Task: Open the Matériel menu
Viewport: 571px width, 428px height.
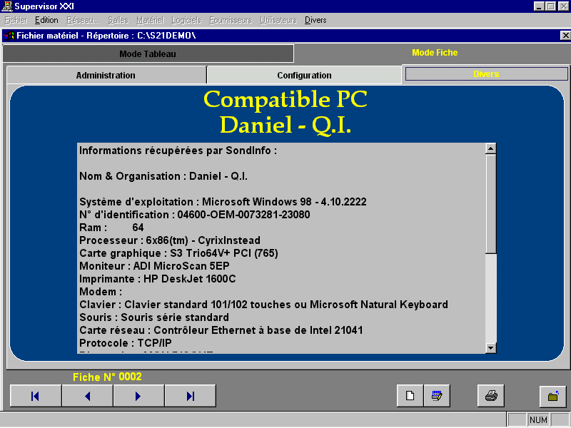Action: pos(150,21)
